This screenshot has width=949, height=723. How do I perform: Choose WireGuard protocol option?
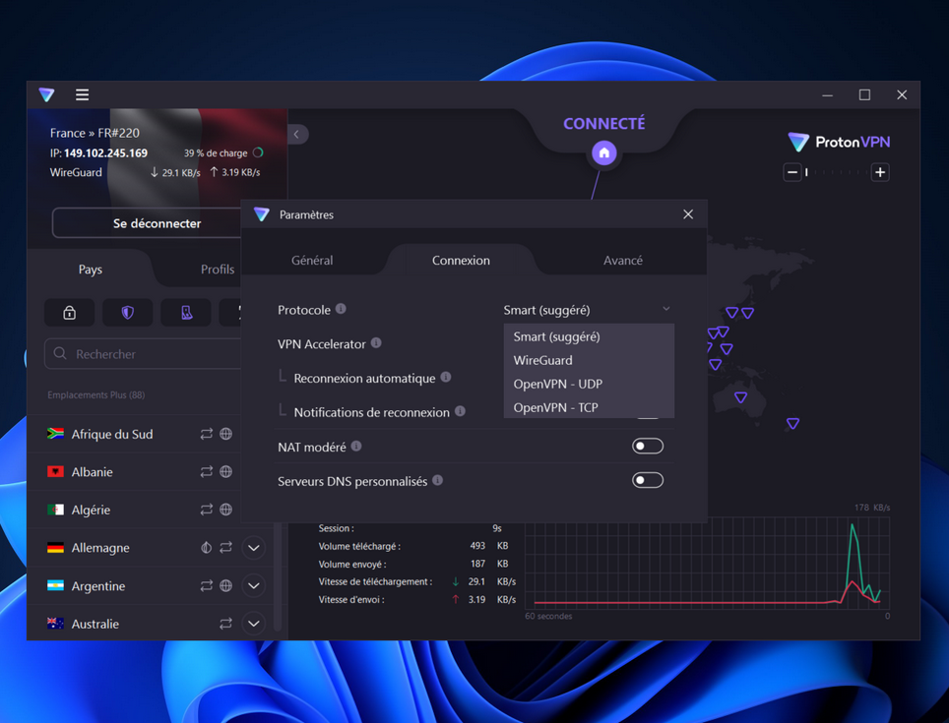pyautogui.click(x=589, y=360)
